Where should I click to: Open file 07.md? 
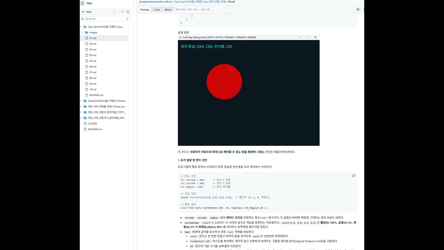coord(93,72)
